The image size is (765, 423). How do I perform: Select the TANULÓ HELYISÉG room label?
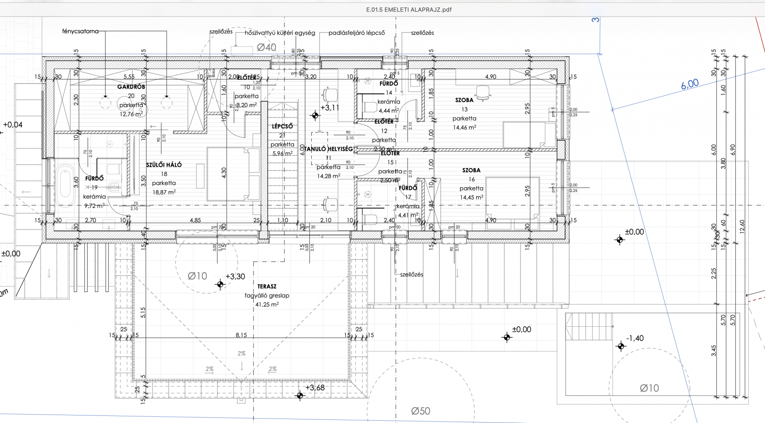pos(329,149)
